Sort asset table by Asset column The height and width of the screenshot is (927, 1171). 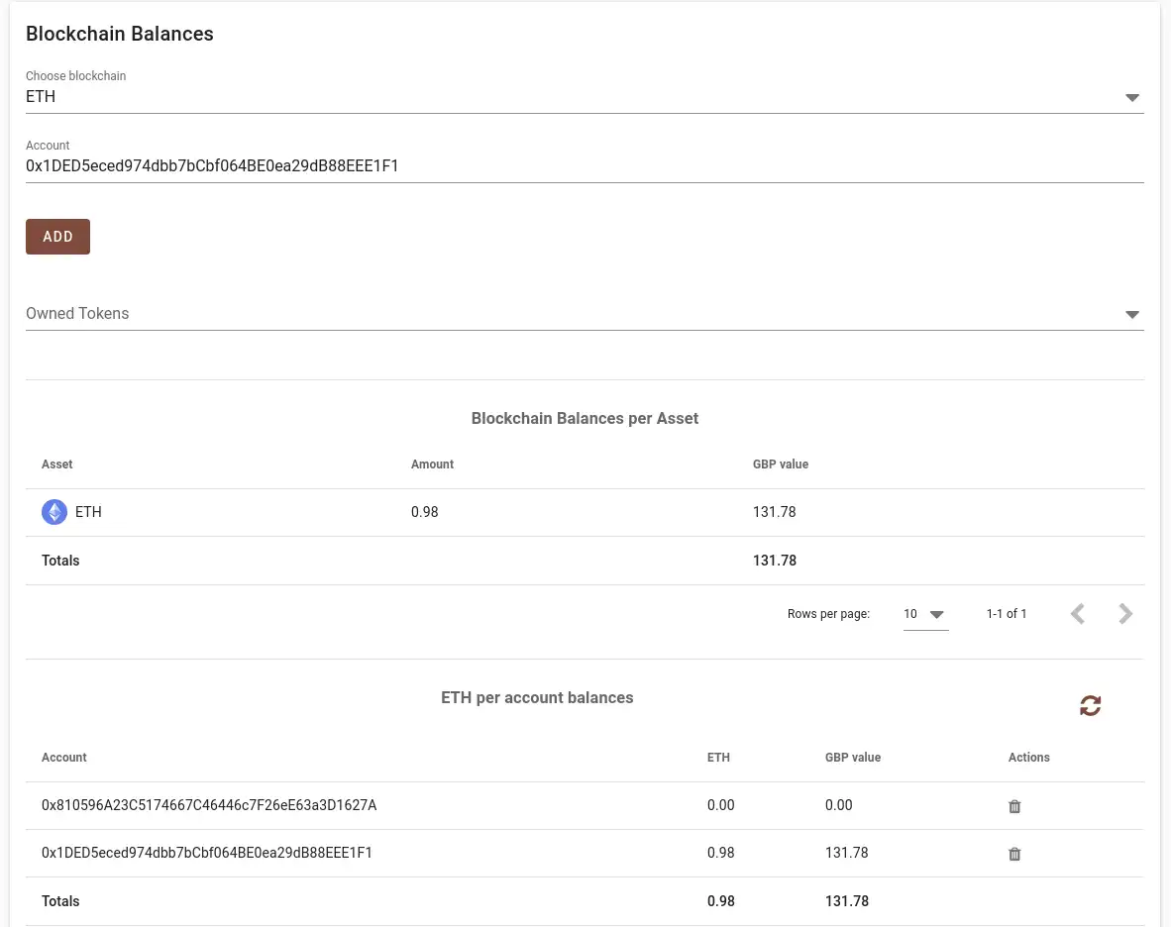pos(57,464)
